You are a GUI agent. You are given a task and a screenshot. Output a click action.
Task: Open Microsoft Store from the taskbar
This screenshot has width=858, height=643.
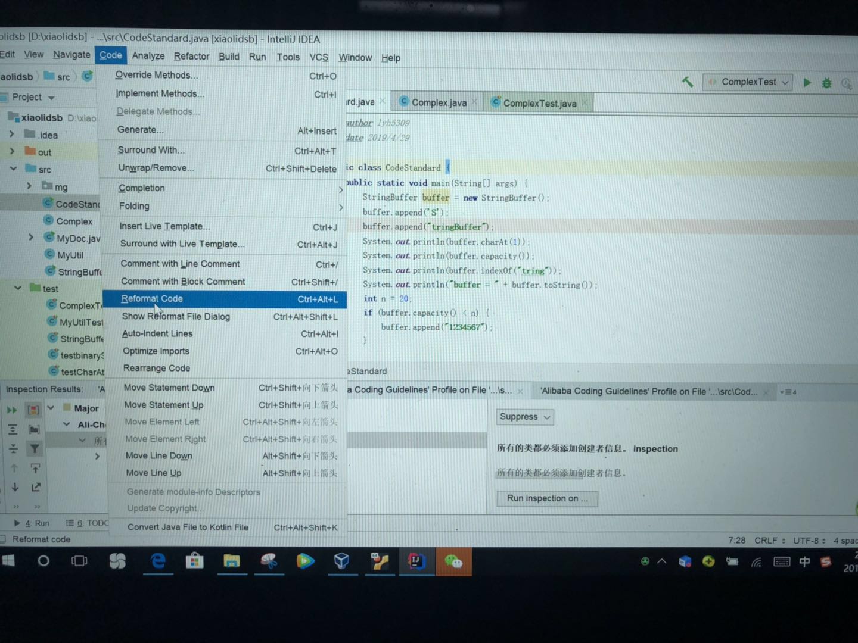click(x=194, y=561)
